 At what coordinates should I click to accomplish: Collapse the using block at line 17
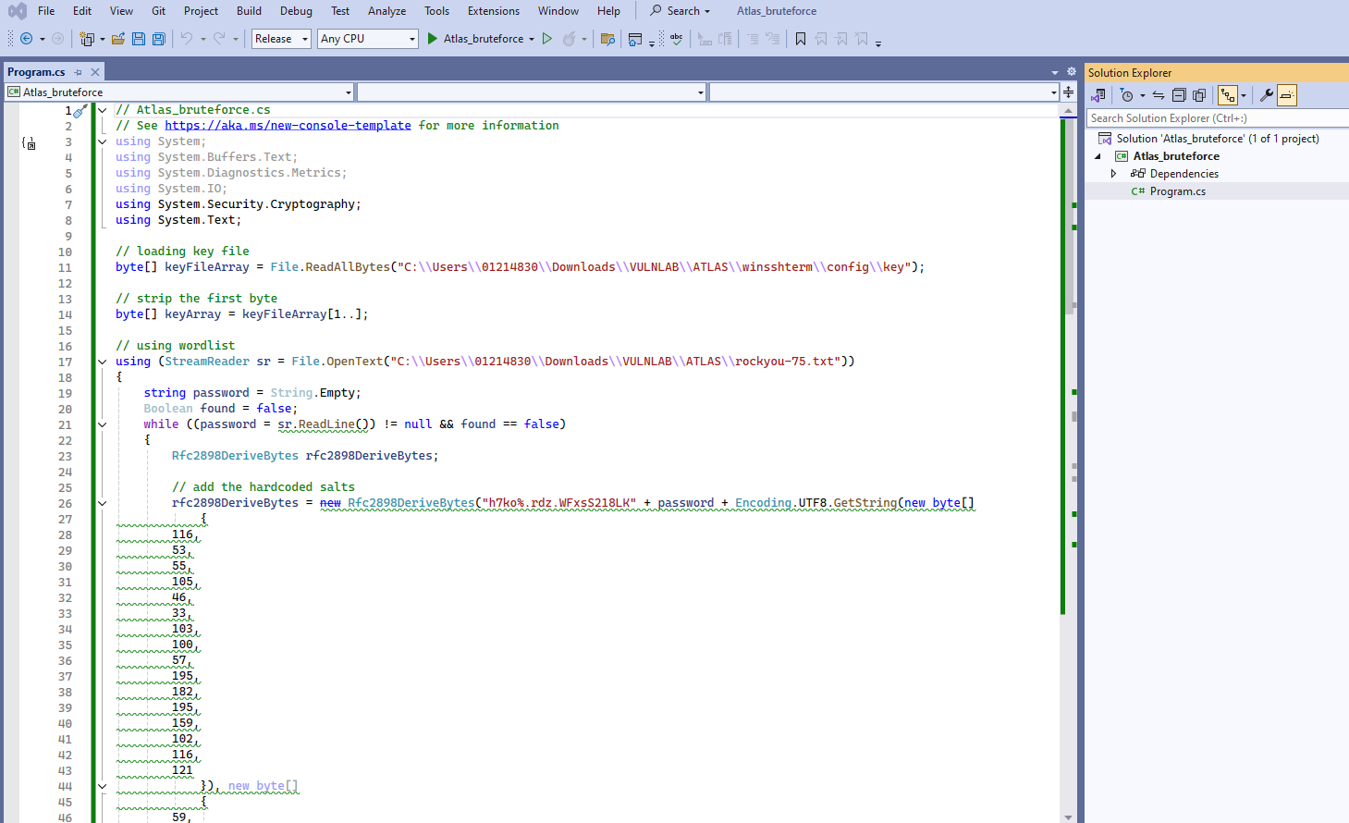click(103, 362)
